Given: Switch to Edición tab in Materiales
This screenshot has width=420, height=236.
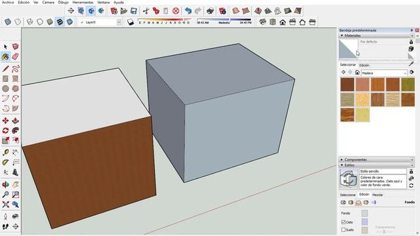Looking at the screenshot, I should tap(364, 65).
